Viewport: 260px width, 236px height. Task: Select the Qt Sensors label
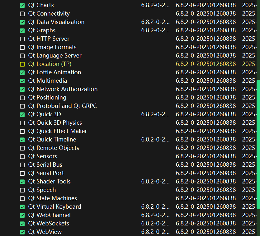[x=43, y=156]
